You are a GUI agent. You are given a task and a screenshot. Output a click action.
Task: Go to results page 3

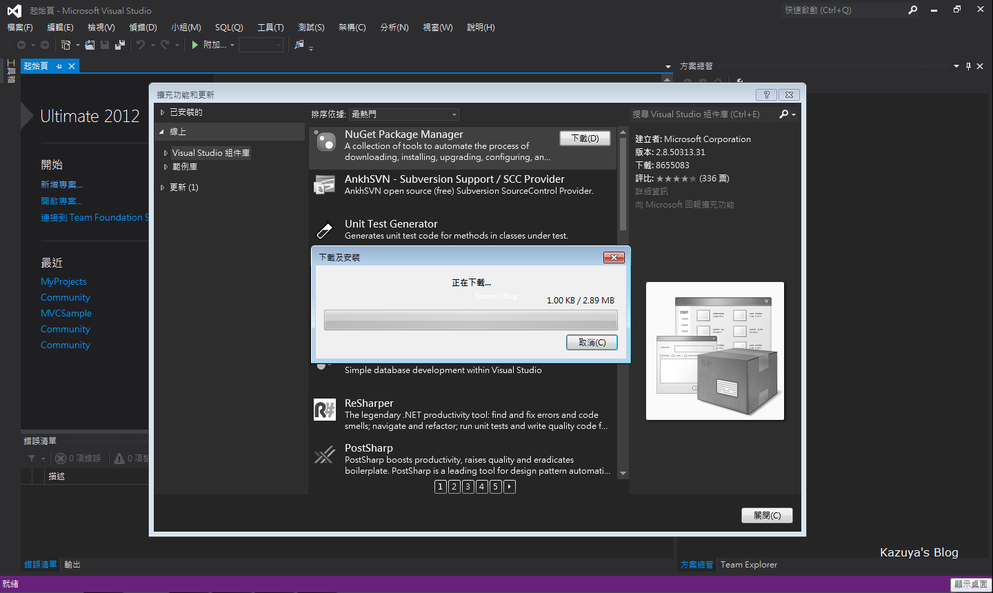point(468,487)
